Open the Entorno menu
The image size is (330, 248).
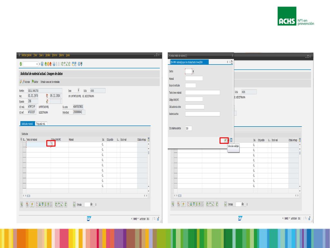(55, 55)
